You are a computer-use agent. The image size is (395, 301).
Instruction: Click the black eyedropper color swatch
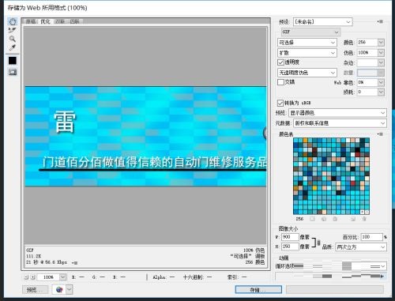click(x=13, y=61)
